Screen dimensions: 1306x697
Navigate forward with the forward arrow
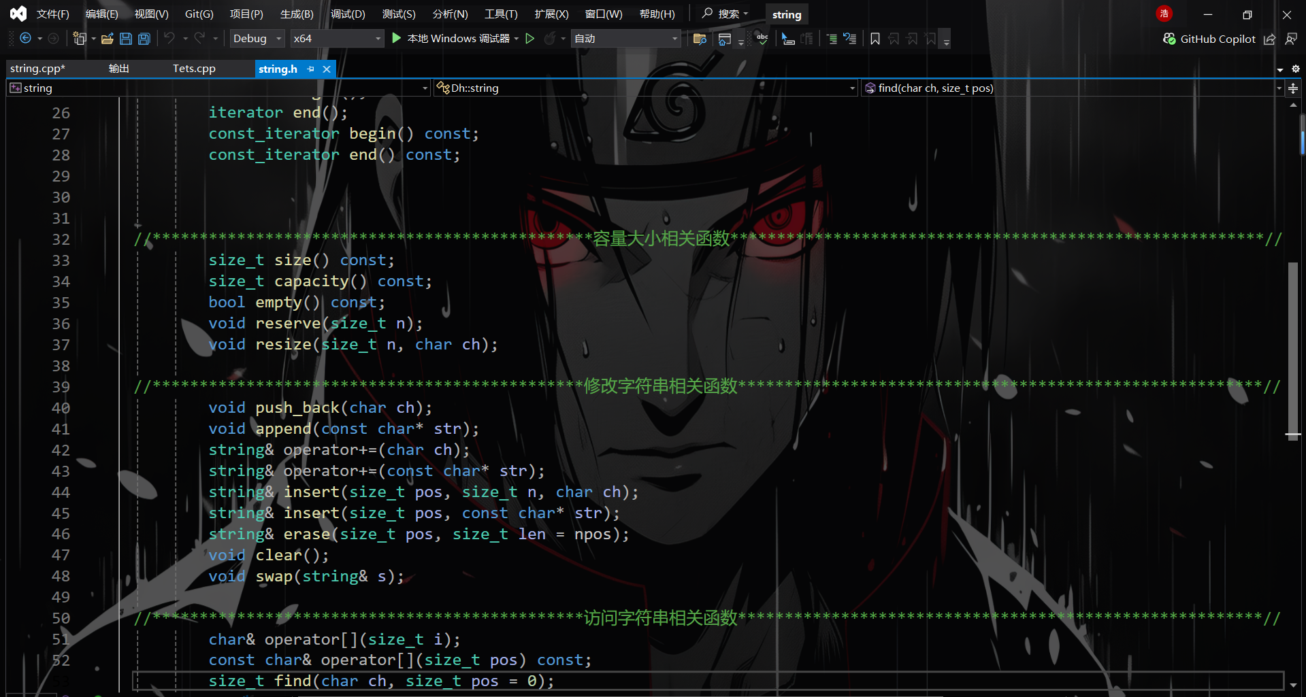(53, 39)
